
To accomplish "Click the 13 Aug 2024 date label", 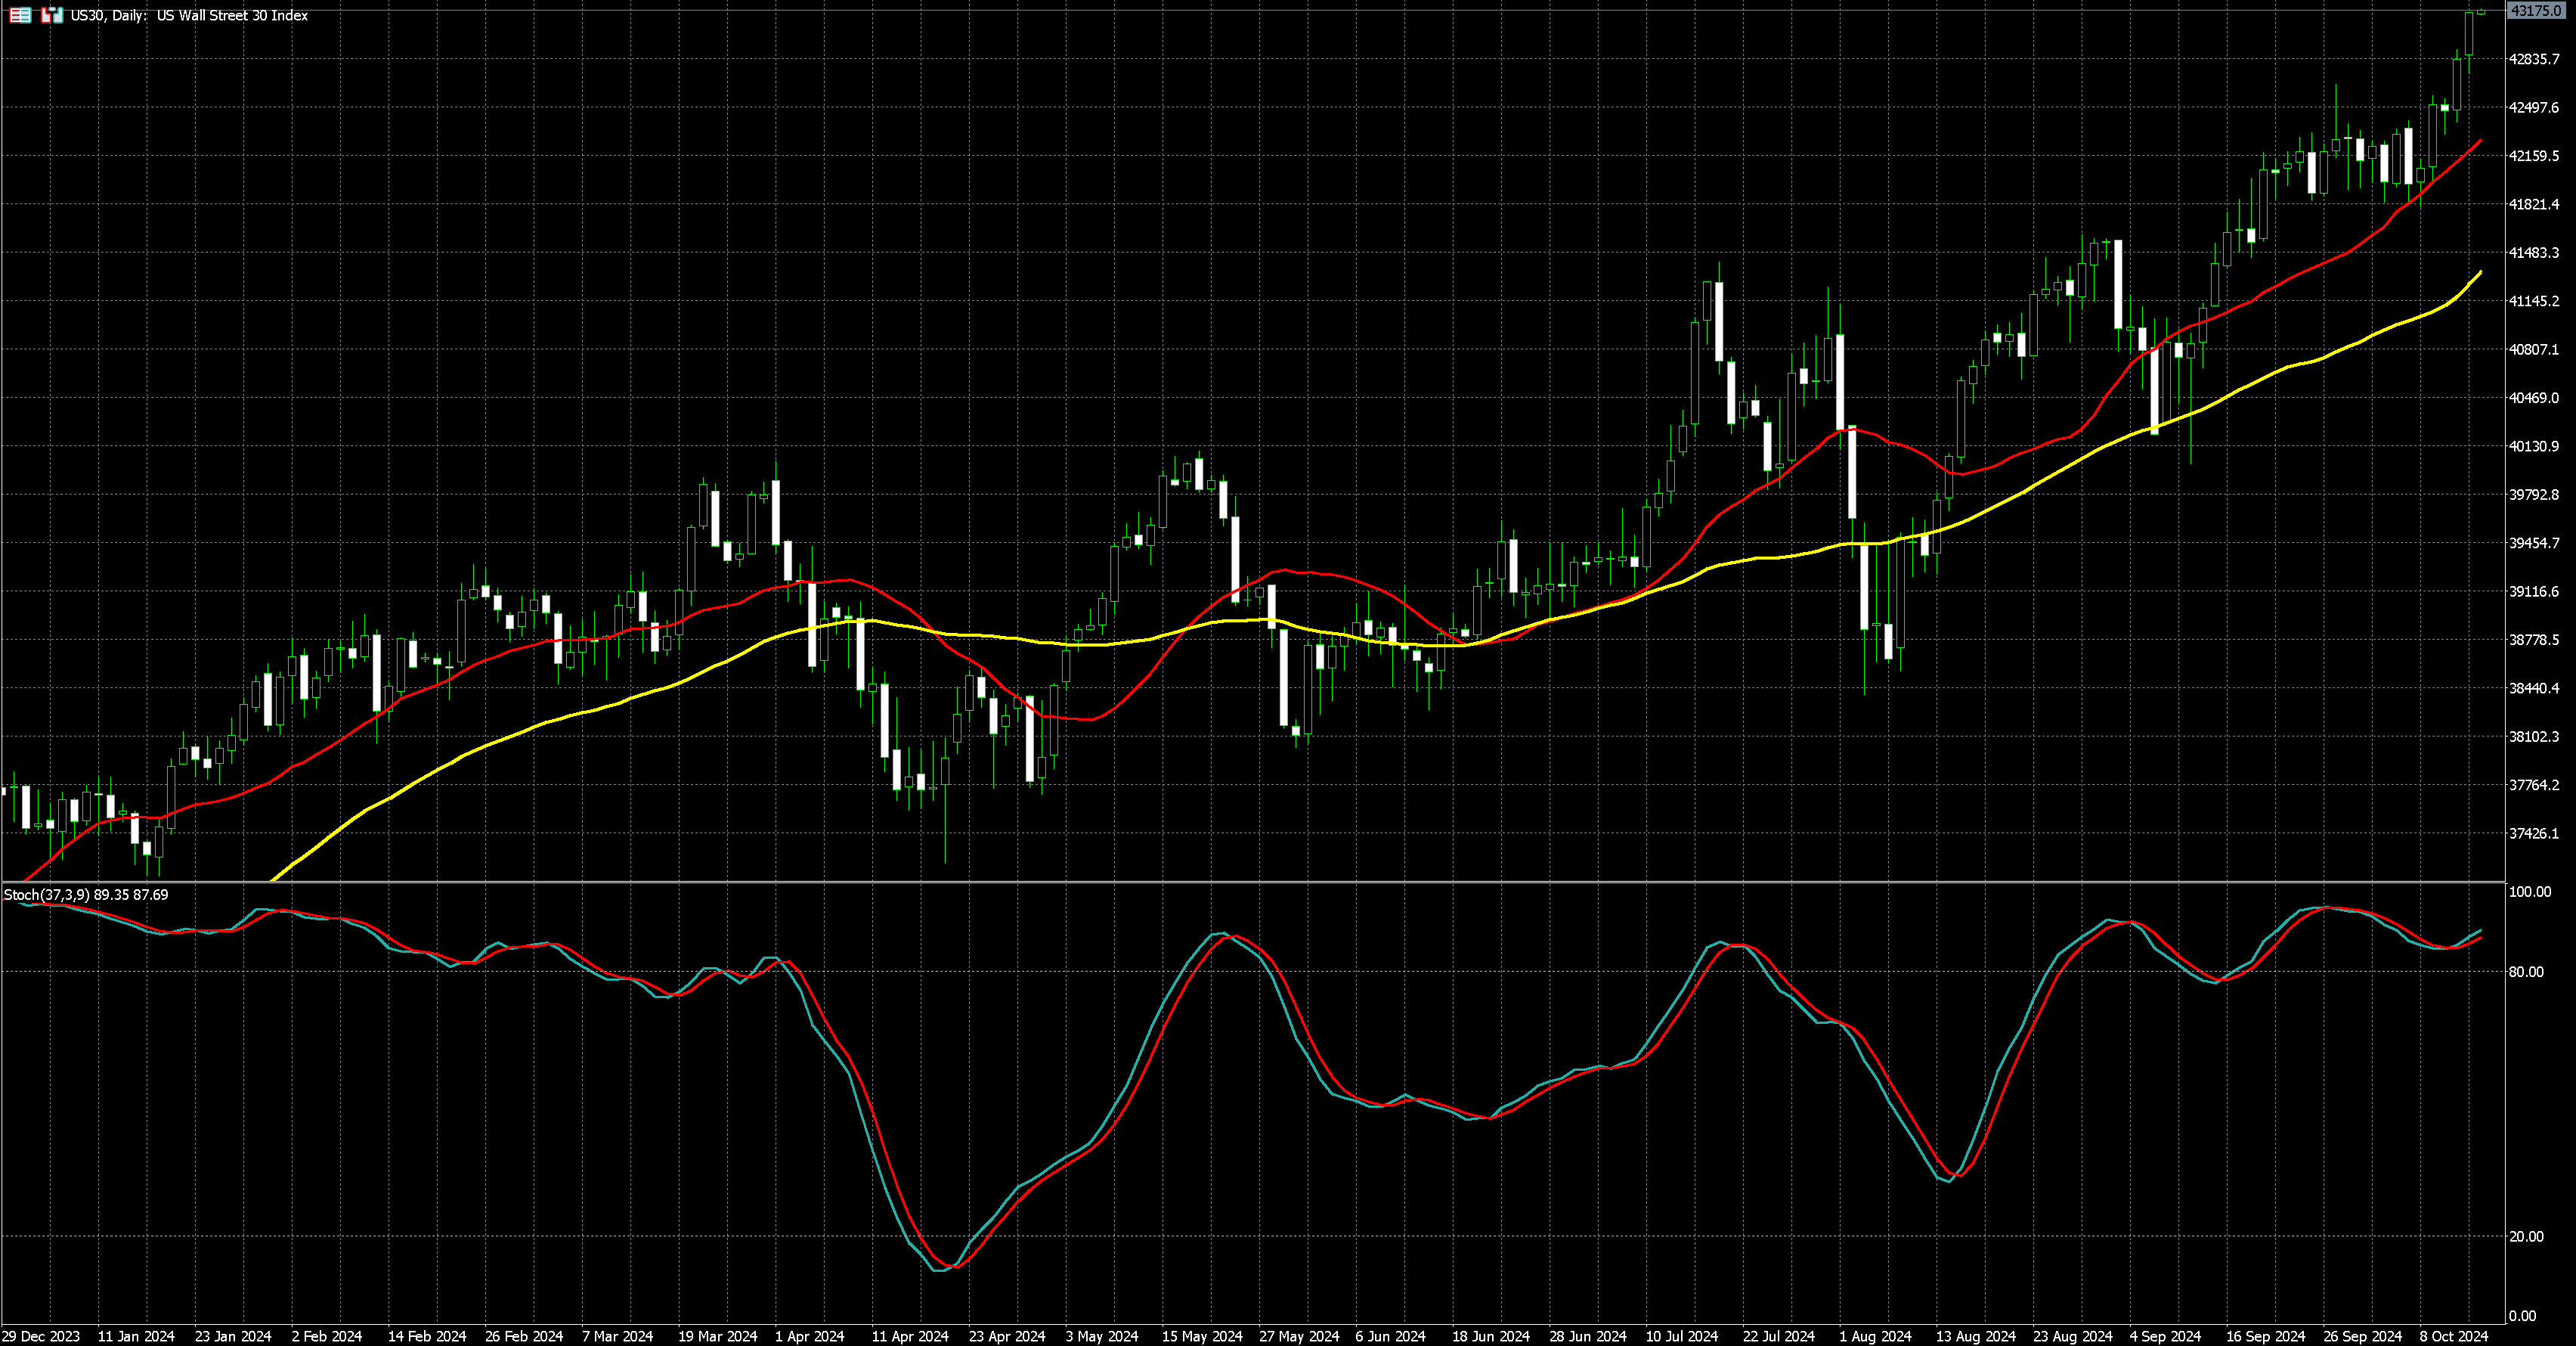I will pos(1975,1336).
